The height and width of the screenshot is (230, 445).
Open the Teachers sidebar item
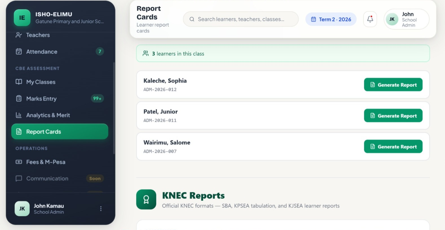(x=60, y=35)
